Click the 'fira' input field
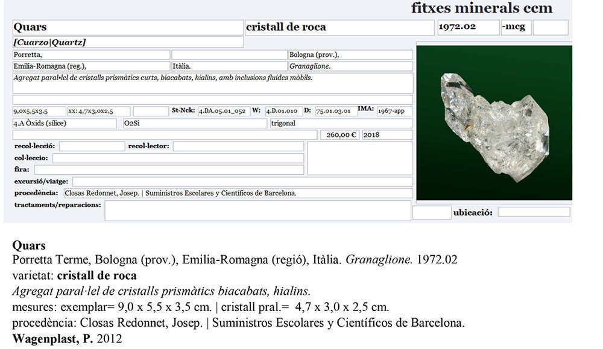 [169, 169]
